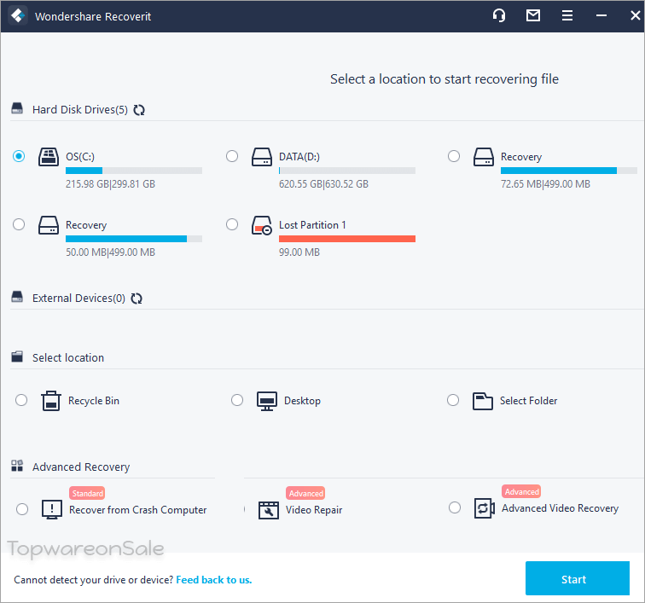Click the 72.65 MB|499.00 MB size text
This screenshot has height=603, width=645.
pos(545,184)
